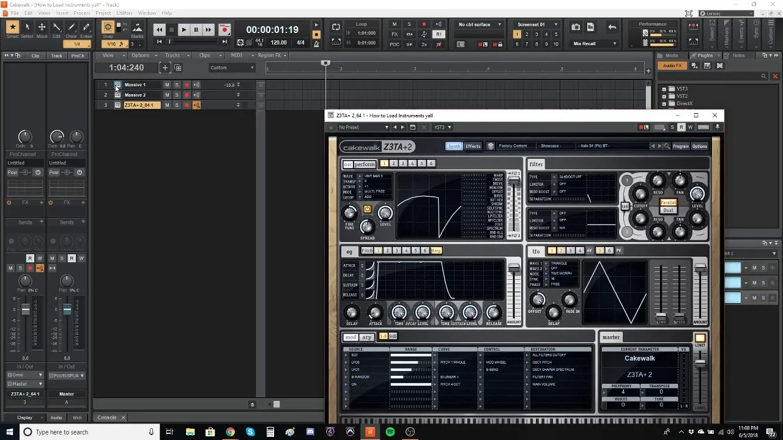Viewport: 783px width, 440px height.
Task: Clear plugin search with red X
Action: [x=775, y=76]
